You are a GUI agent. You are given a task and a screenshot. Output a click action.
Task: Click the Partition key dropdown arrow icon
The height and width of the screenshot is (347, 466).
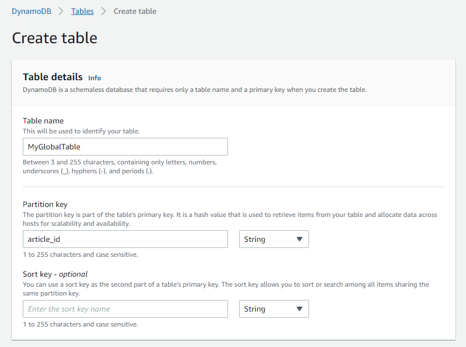(x=300, y=239)
